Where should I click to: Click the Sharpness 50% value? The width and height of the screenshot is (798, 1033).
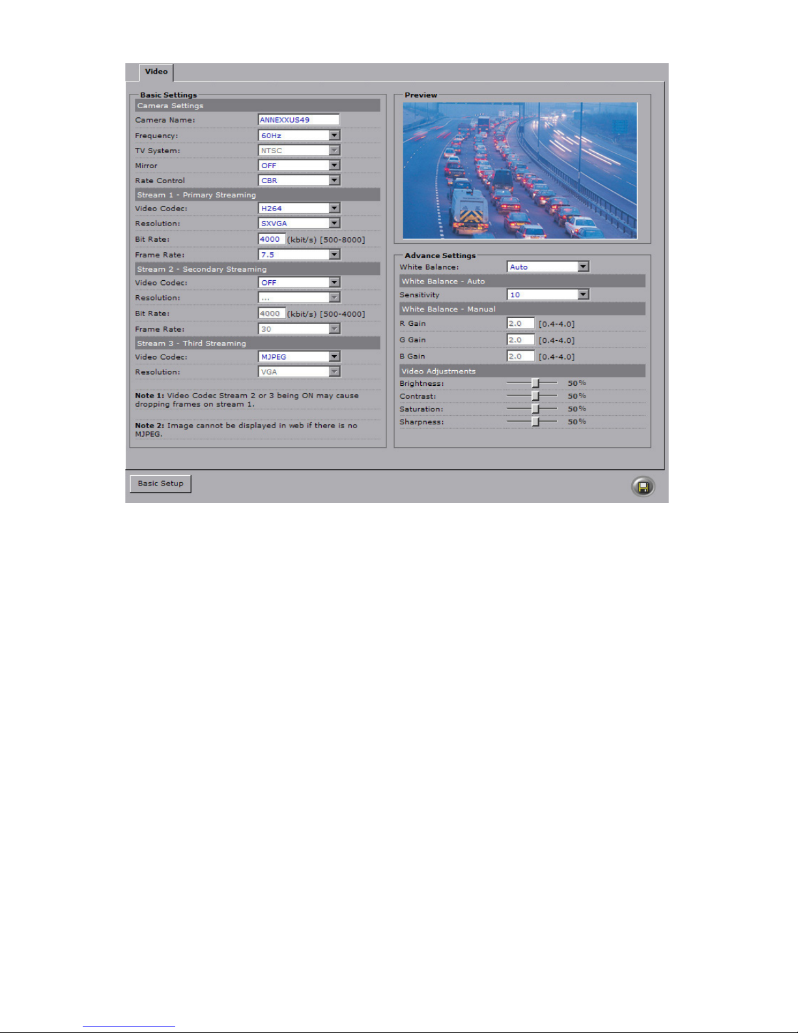[x=577, y=422]
